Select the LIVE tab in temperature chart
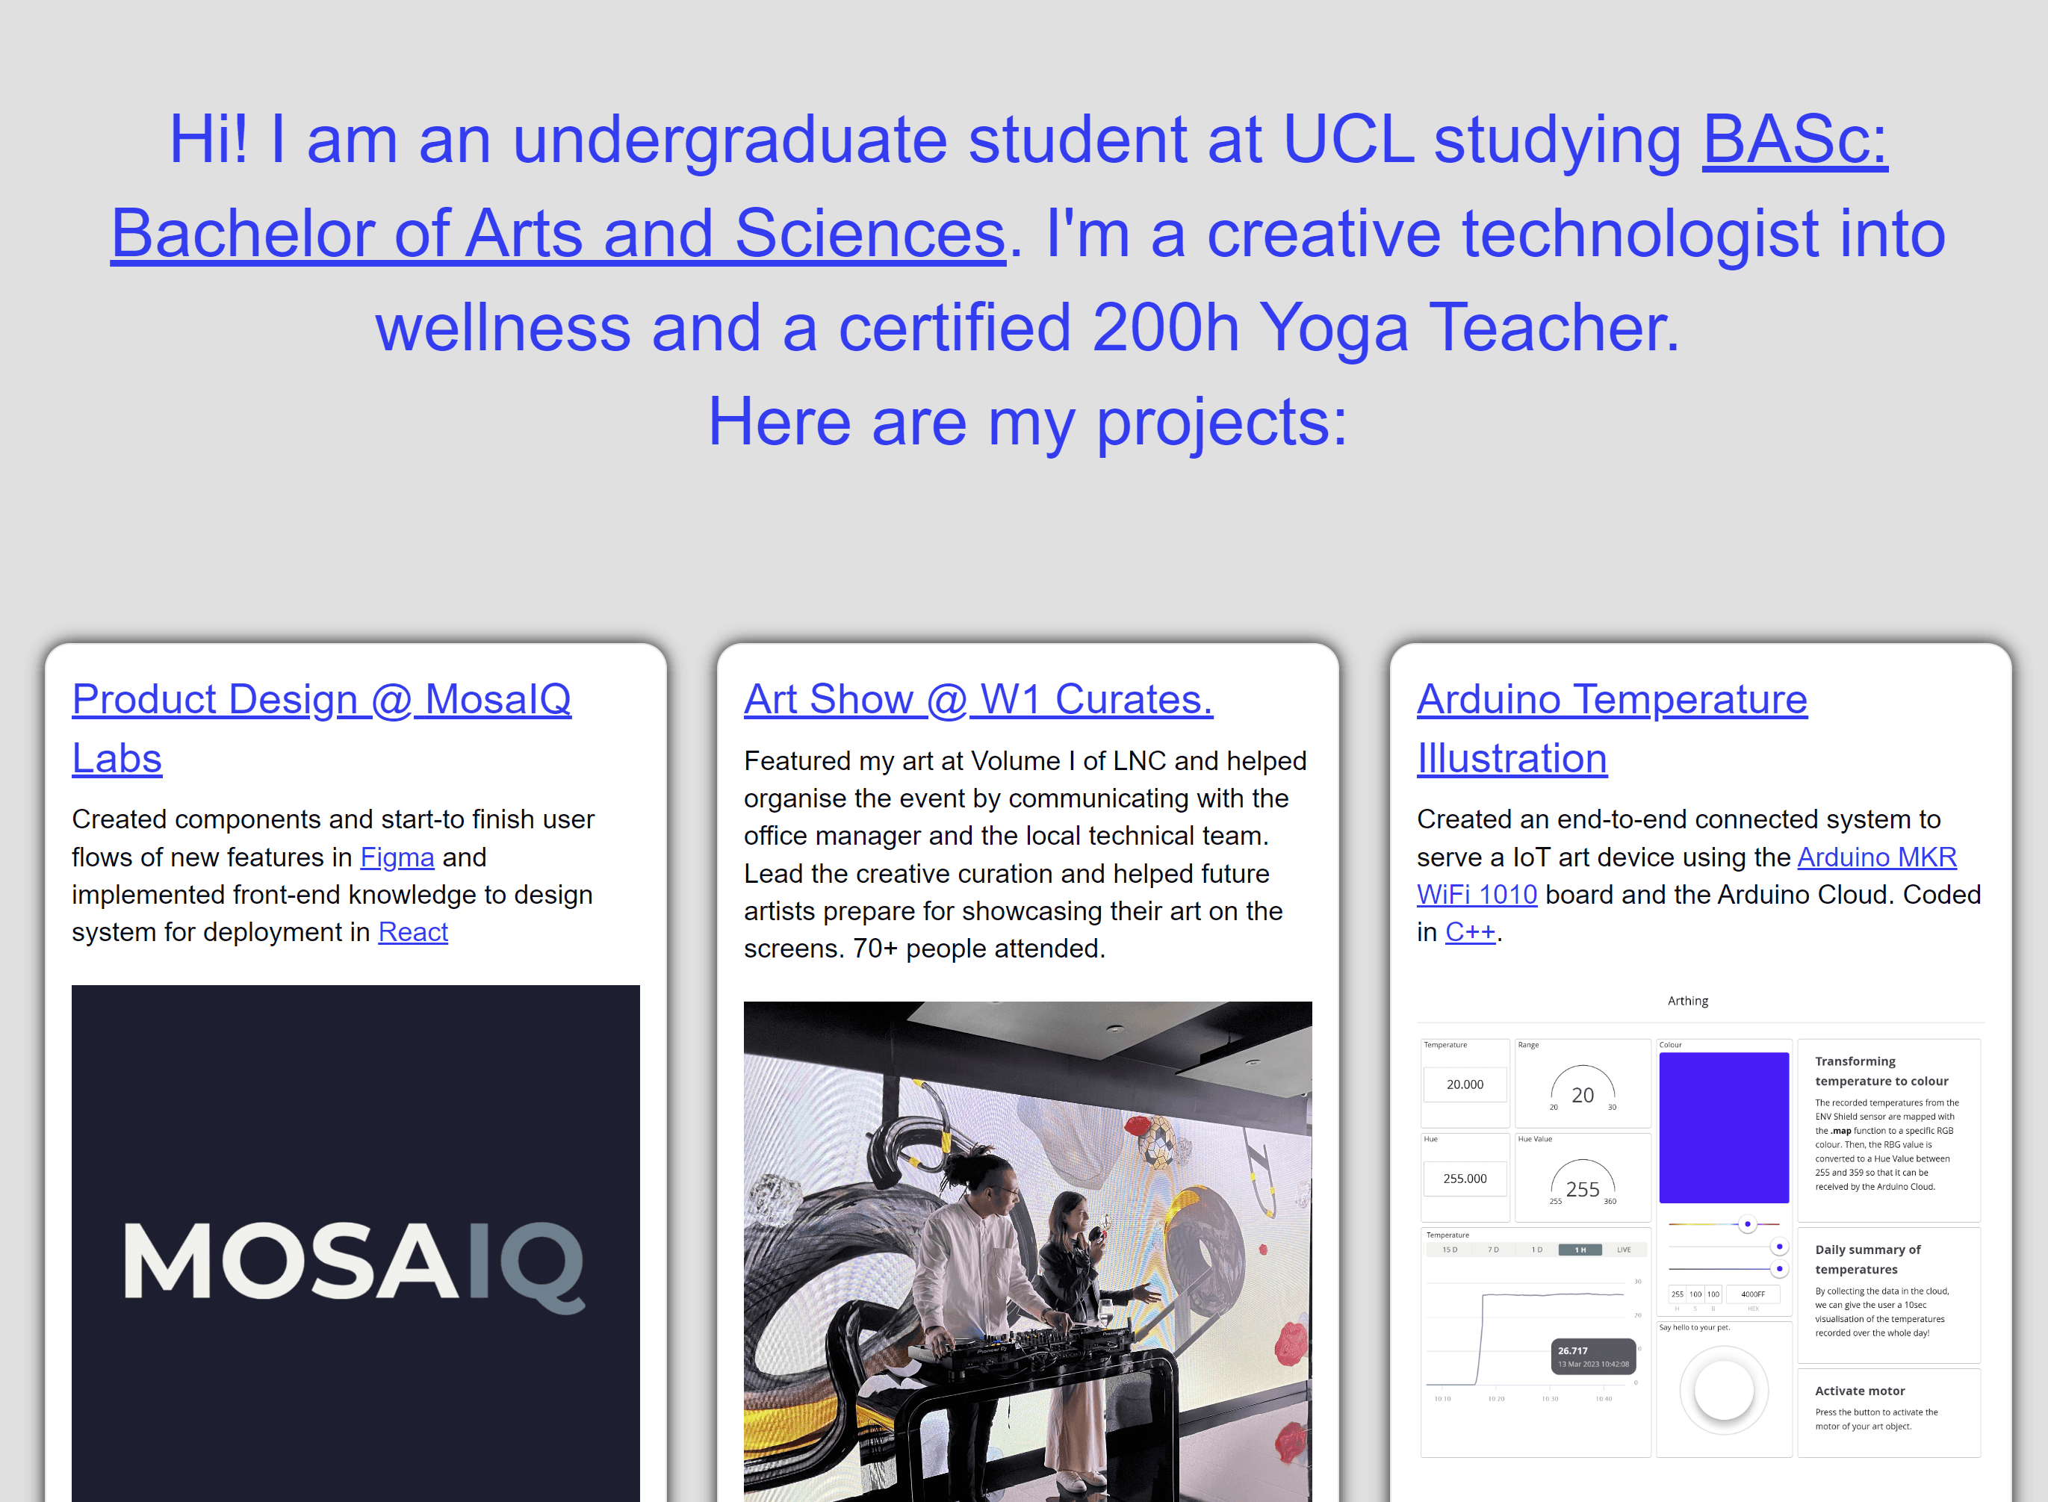This screenshot has height=1502, width=2048. click(1624, 1250)
